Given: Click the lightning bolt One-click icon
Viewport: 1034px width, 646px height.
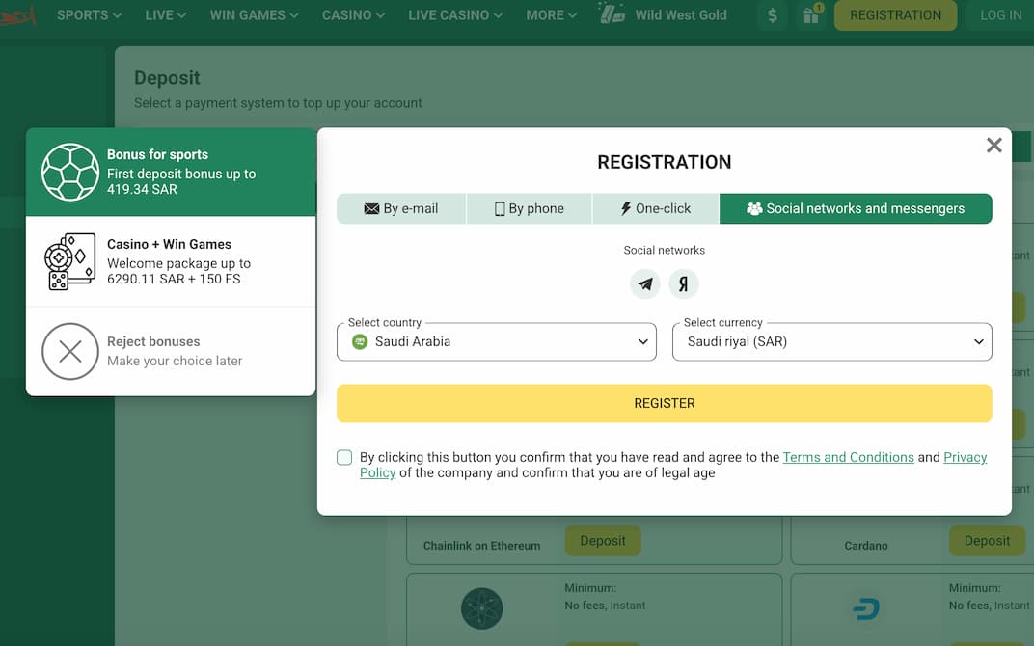Looking at the screenshot, I should [x=626, y=209].
